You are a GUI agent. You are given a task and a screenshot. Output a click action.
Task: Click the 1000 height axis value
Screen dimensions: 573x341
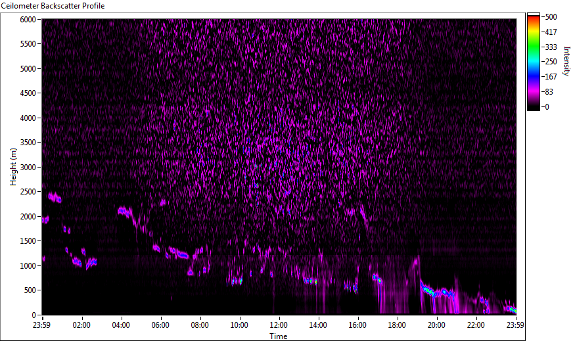[x=28, y=266]
